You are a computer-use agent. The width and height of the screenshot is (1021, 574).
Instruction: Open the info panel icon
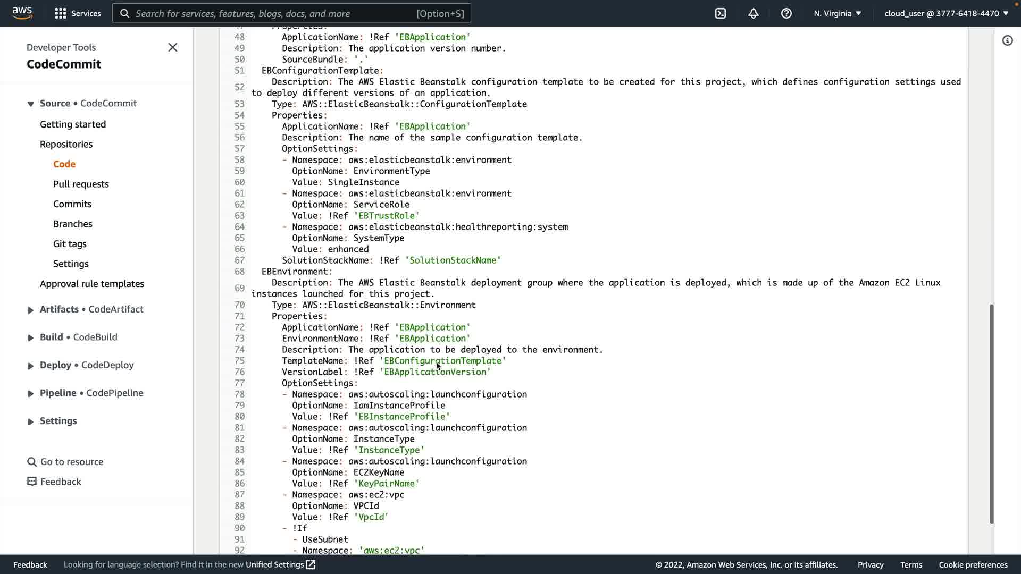[x=1008, y=40]
